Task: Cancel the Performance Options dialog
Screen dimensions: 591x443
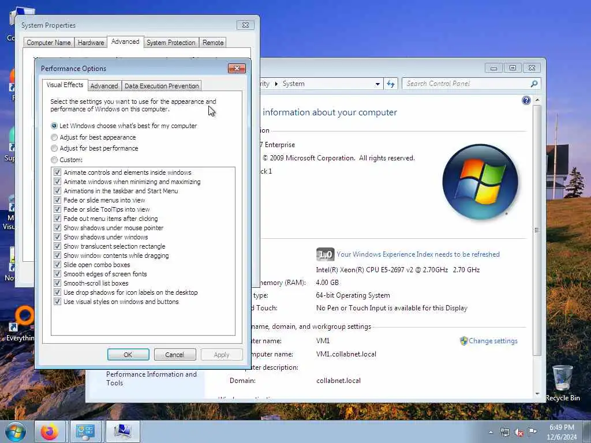Action: click(175, 355)
